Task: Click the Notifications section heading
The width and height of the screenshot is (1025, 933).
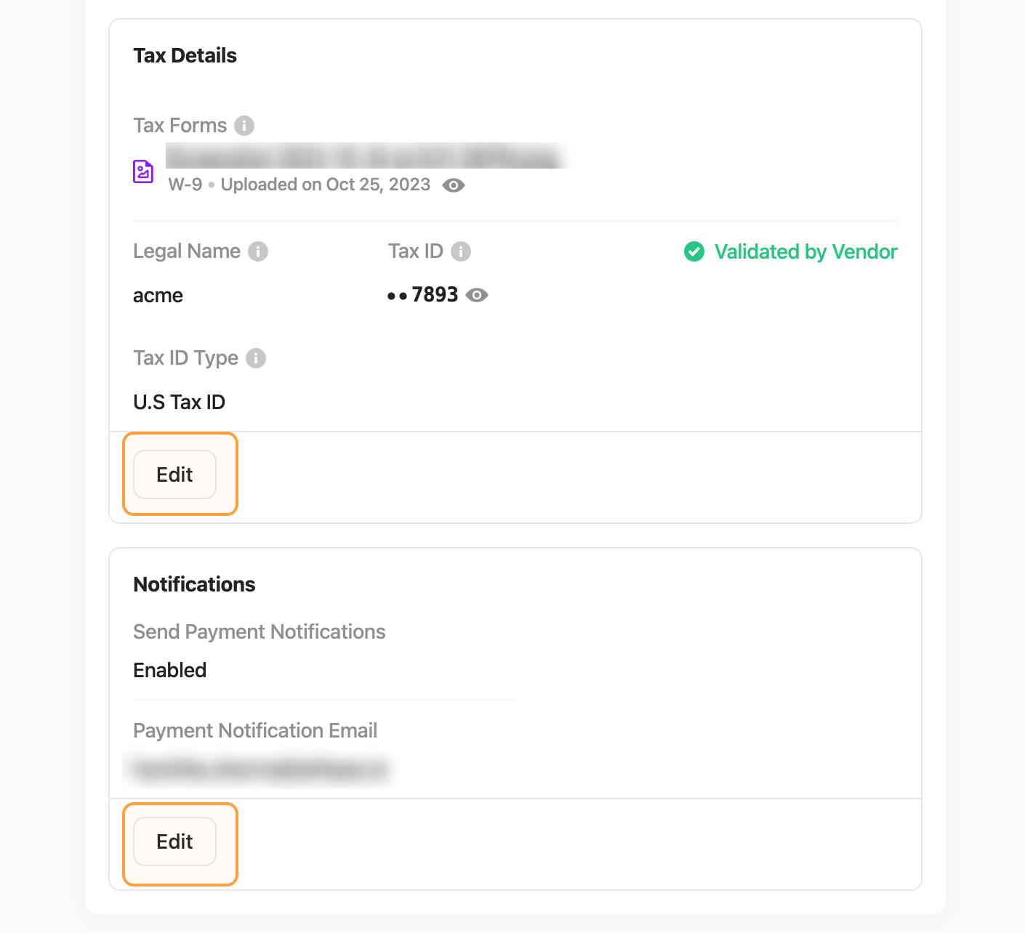Action: tap(194, 585)
